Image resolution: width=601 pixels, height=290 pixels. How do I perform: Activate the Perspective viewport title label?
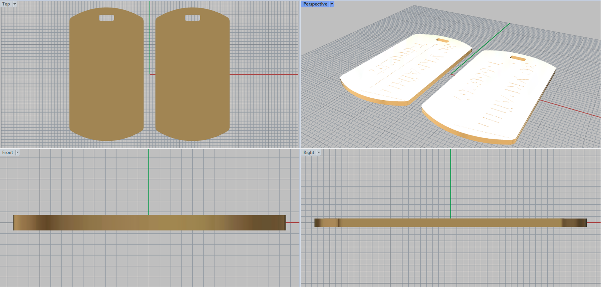(315, 4)
